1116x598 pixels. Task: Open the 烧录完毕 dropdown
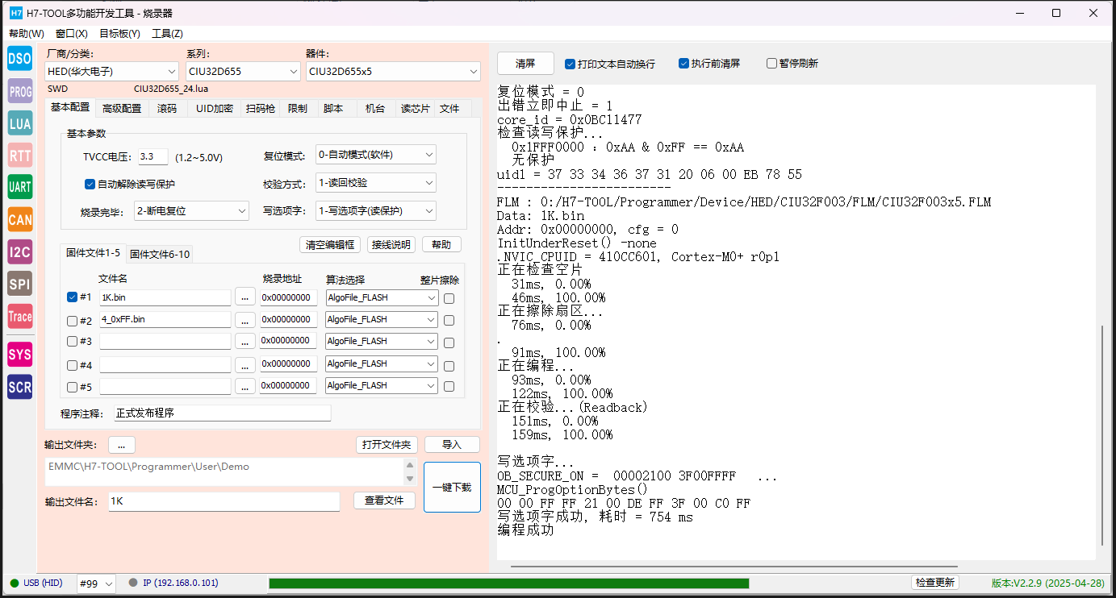pos(191,211)
